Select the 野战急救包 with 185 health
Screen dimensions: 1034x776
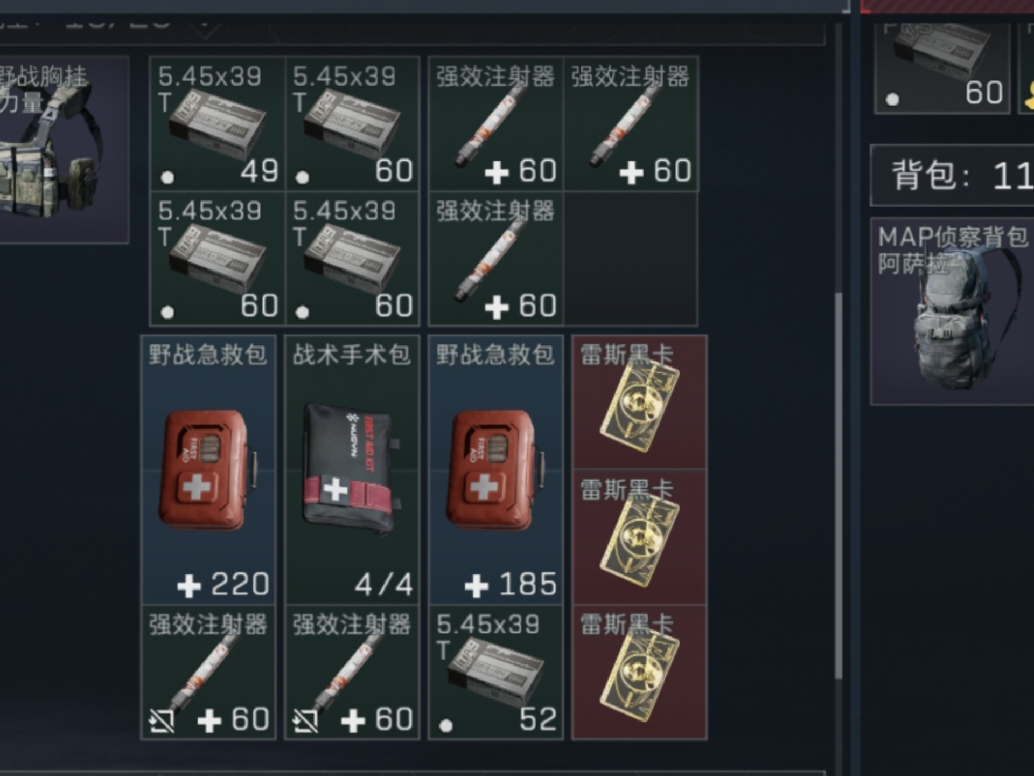pos(495,469)
